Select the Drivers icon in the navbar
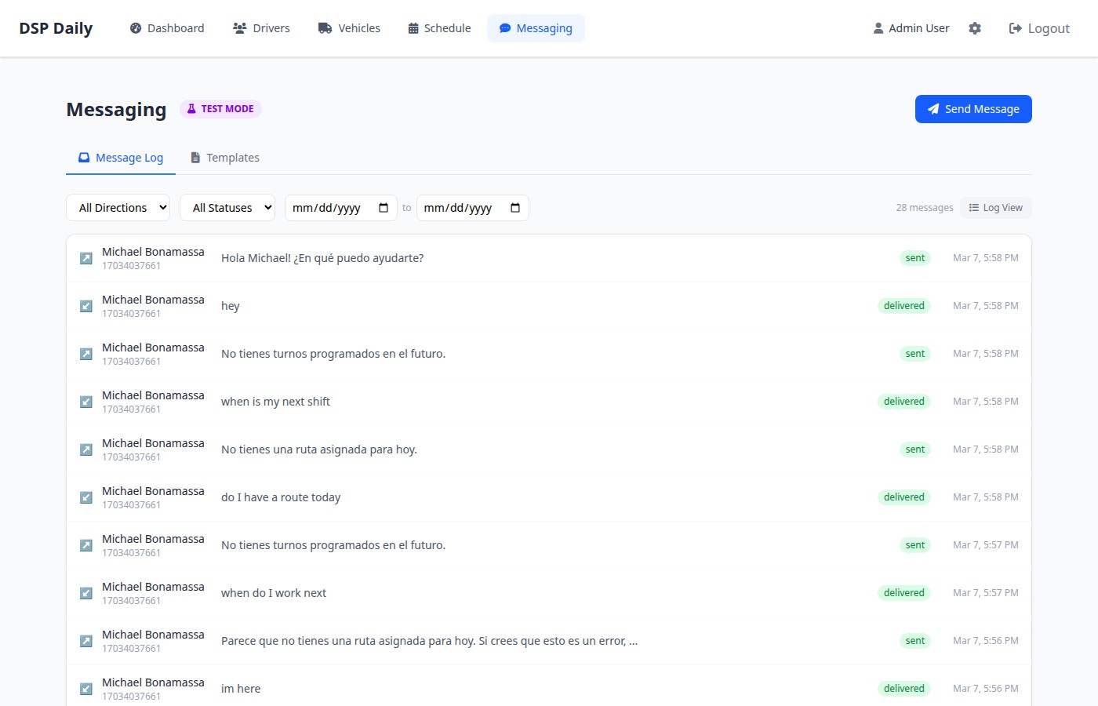 tap(239, 27)
